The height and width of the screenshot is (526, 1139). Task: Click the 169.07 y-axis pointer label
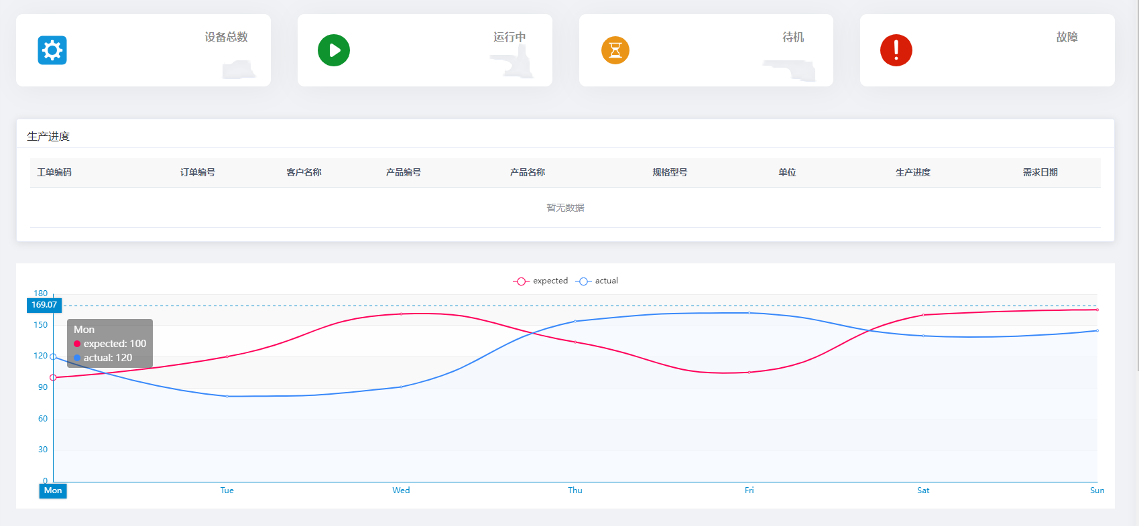(44, 305)
